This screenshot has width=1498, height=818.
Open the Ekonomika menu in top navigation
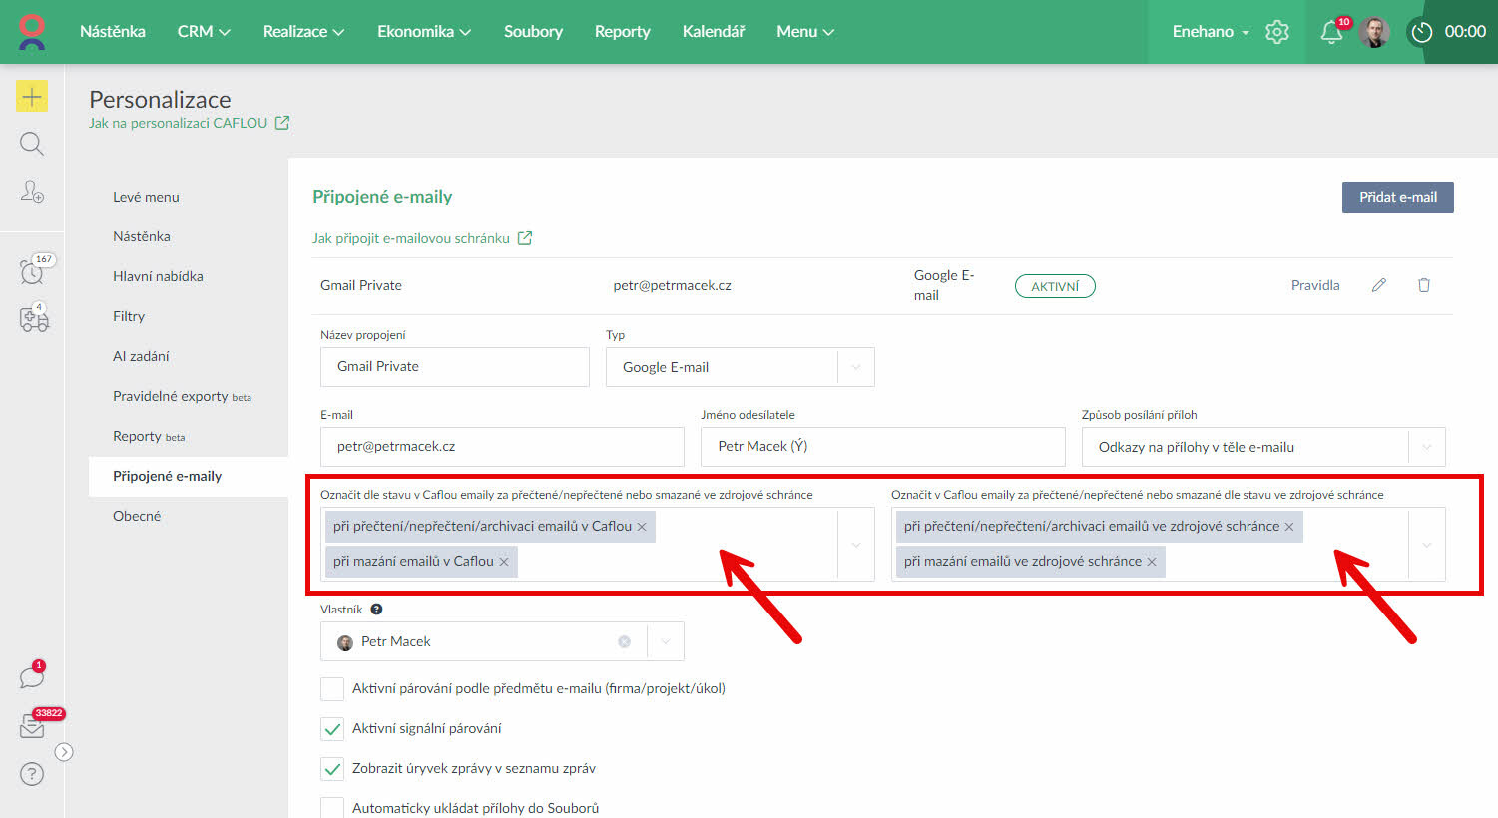(x=424, y=32)
